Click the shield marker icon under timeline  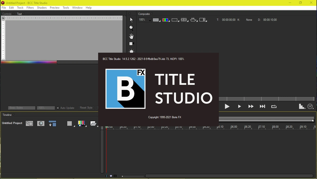(x=111, y=176)
